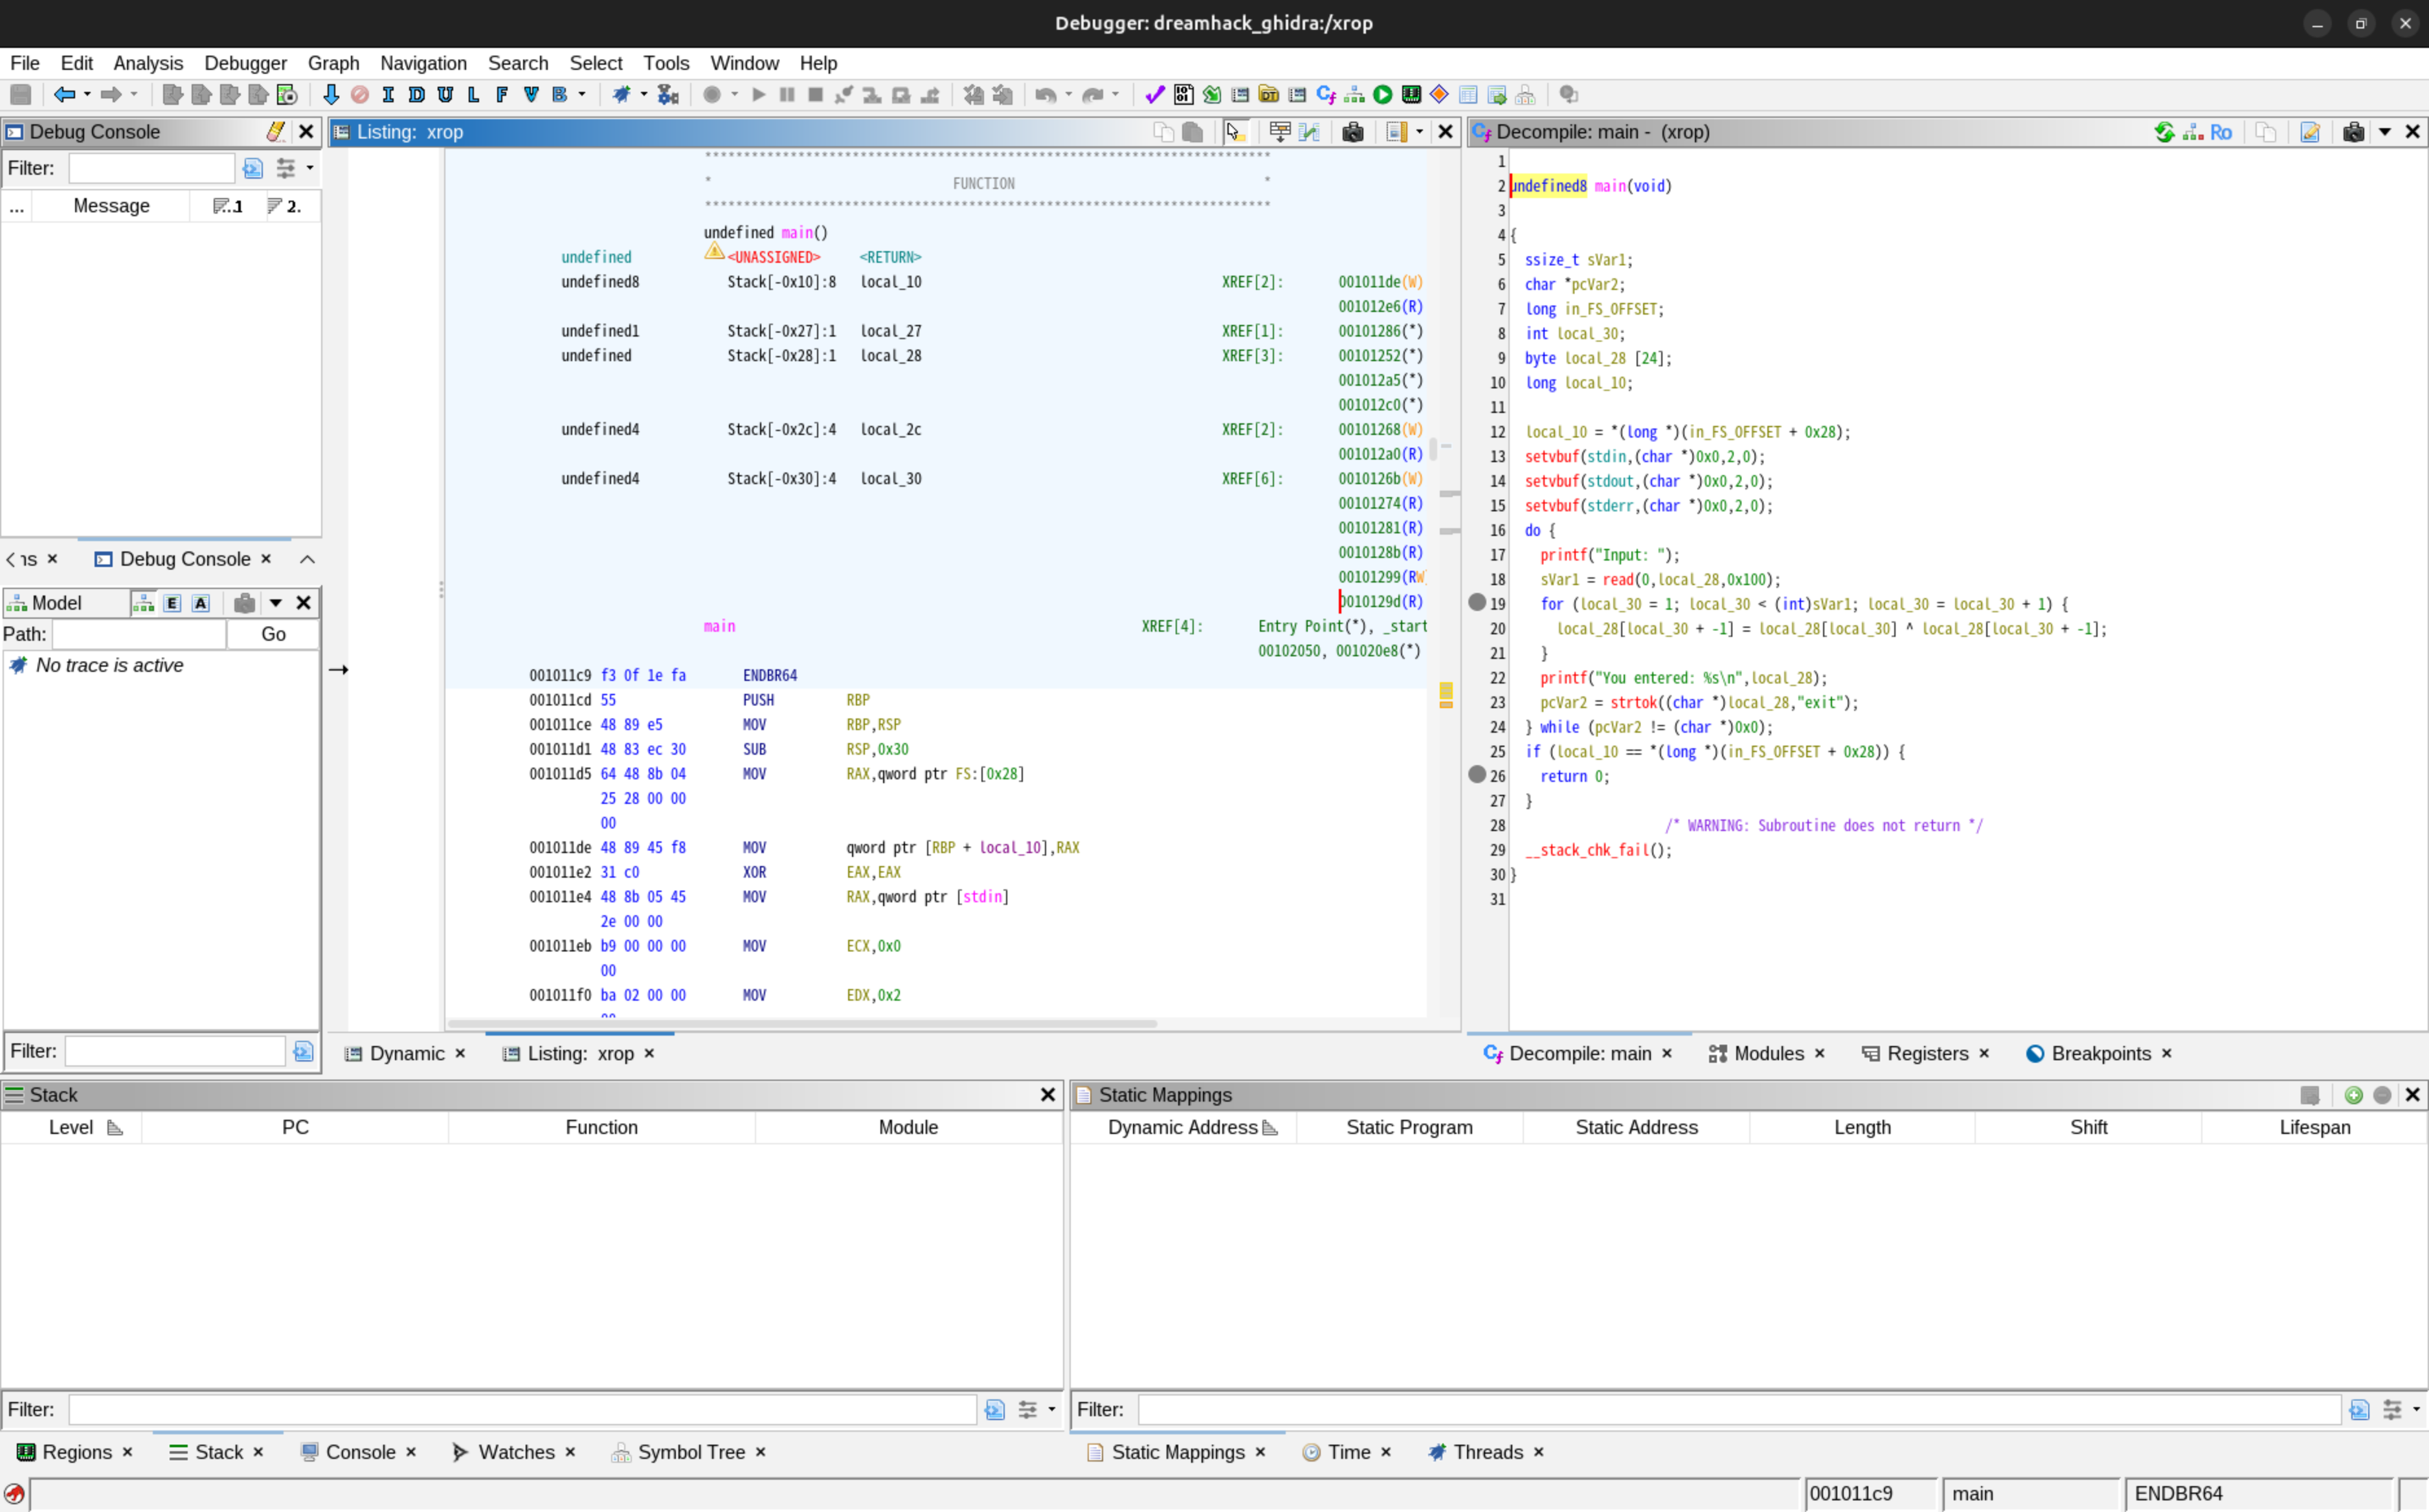Open the binary bytes viewer icon

1183,95
